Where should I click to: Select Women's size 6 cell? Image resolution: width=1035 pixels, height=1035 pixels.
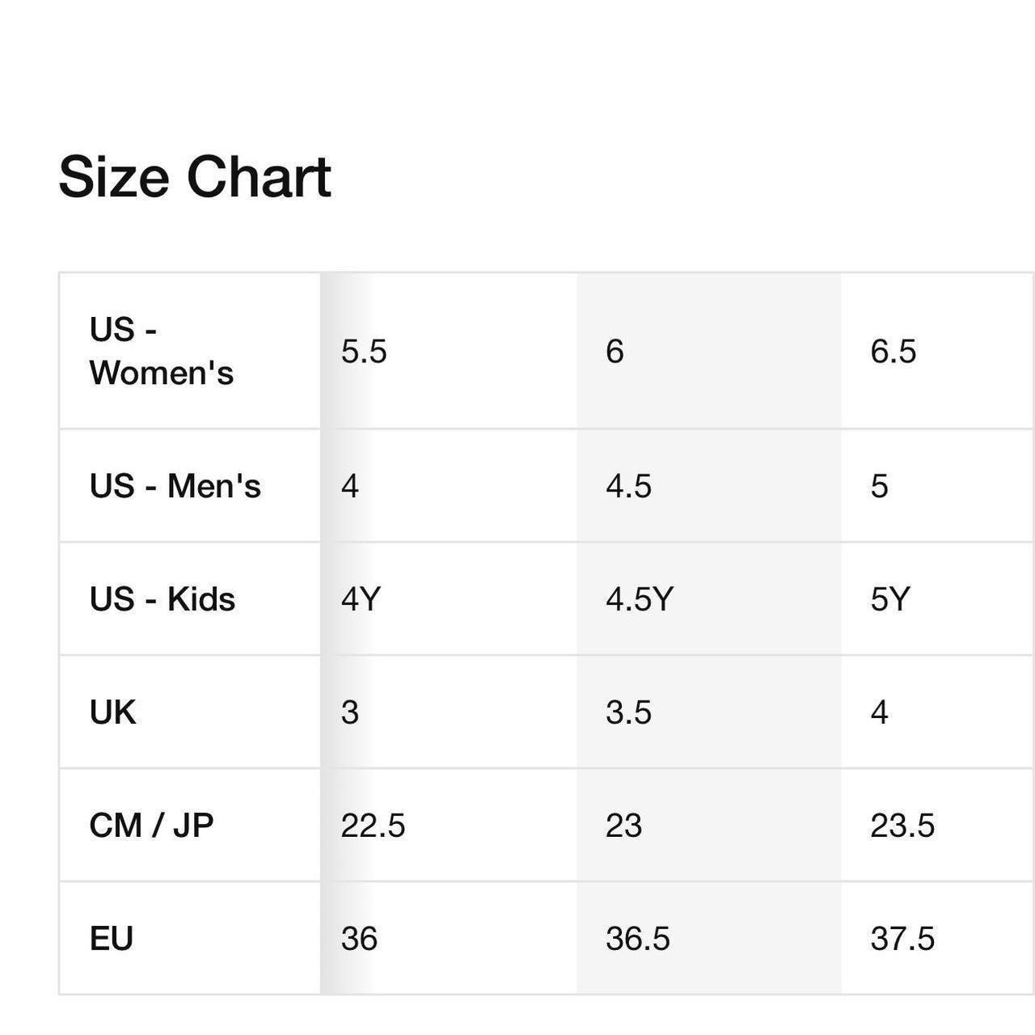pos(709,351)
